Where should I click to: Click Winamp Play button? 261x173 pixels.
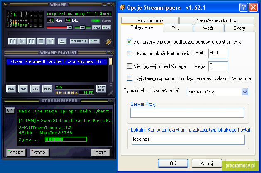(x=22, y=41)
